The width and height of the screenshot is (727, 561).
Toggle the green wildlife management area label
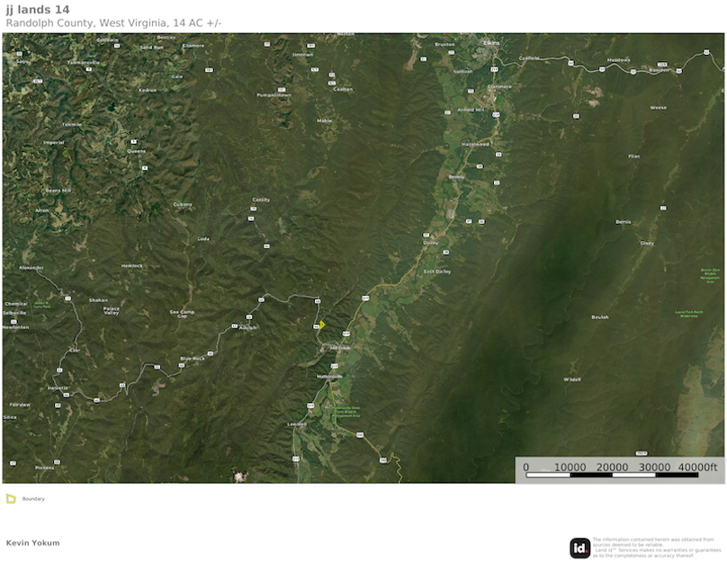point(345,411)
